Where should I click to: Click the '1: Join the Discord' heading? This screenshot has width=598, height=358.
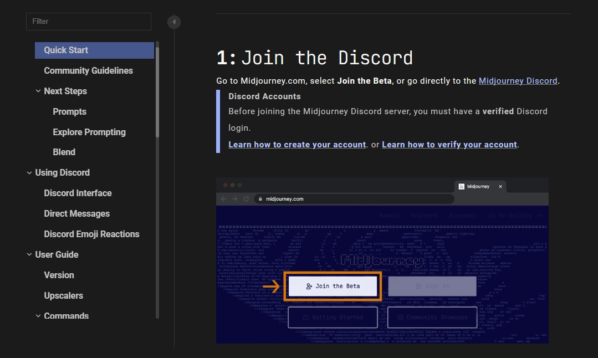315,58
